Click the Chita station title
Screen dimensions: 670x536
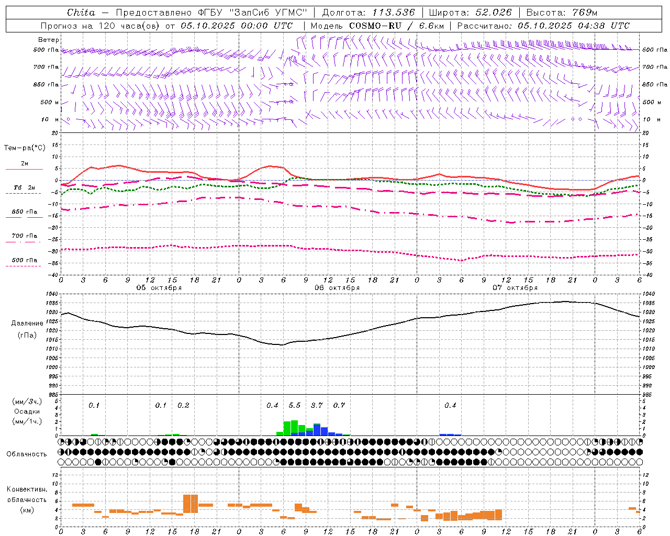(x=81, y=13)
